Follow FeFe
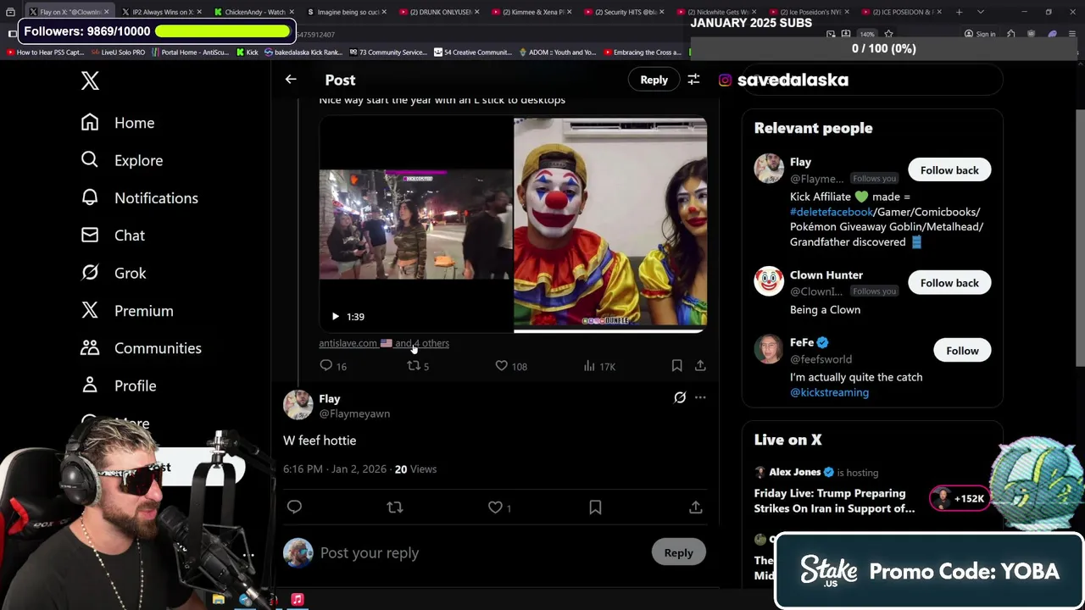 [x=962, y=351]
